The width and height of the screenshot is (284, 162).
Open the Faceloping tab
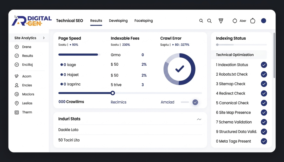coord(144,21)
